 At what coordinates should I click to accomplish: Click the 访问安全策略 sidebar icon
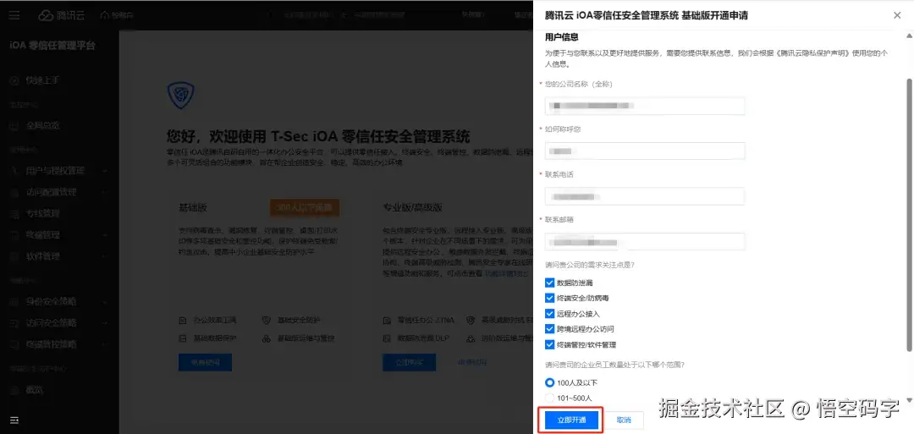[x=14, y=322]
